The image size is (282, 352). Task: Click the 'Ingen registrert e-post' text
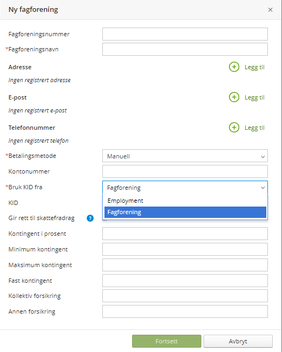[37, 110]
